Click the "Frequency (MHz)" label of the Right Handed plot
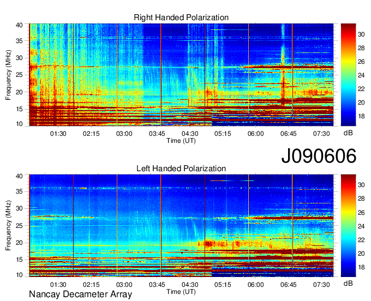Image resolution: width=371 pixels, height=301 pixels. [8, 75]
